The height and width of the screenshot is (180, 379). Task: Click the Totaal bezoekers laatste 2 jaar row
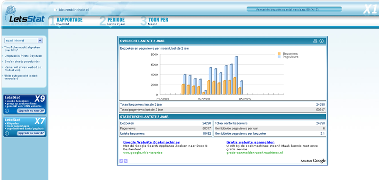(222, 104)
